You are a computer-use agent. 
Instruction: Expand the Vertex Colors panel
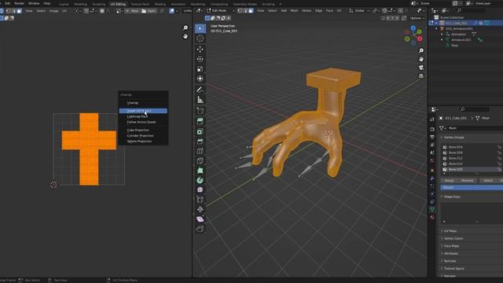tap(442, 239)
